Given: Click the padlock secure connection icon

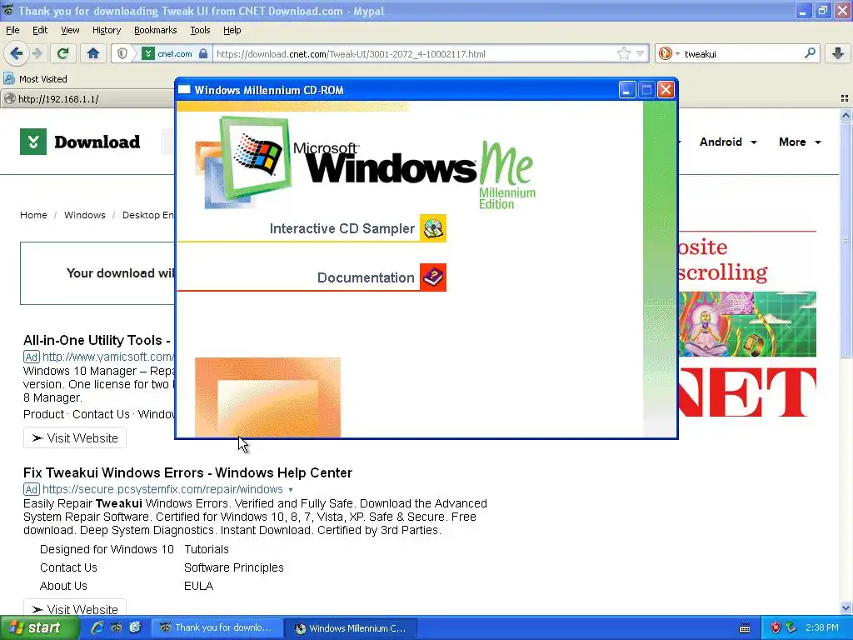Looking at the screenshot, I should [x=203, y=53].
